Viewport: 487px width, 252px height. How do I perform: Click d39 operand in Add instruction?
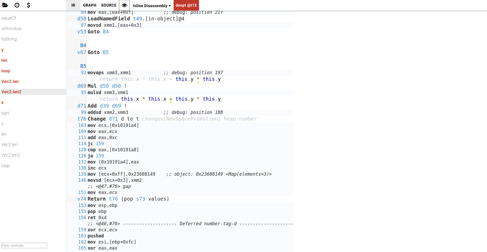click(x=104, y=106)
